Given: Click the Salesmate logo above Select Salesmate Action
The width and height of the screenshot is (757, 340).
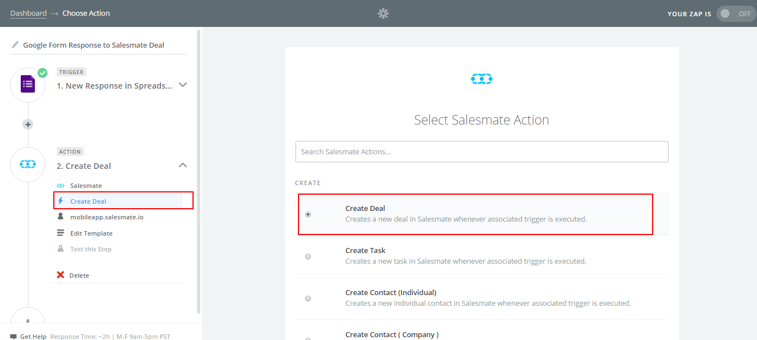Looking at the screenshot, I should point(481,79).
